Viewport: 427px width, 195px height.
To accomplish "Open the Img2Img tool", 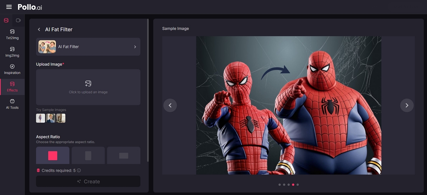I will [x=12, y=52].
